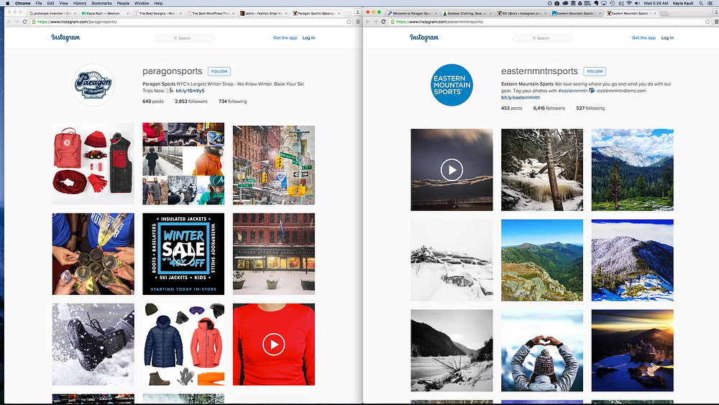The width and height of the screenshot is (719, 405).
Task: Switch to the 'REI (@rei) Instagram' tab
Action: tap(521, 13)
